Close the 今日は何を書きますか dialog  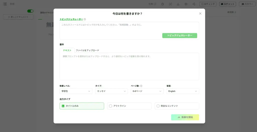(200, 14)
